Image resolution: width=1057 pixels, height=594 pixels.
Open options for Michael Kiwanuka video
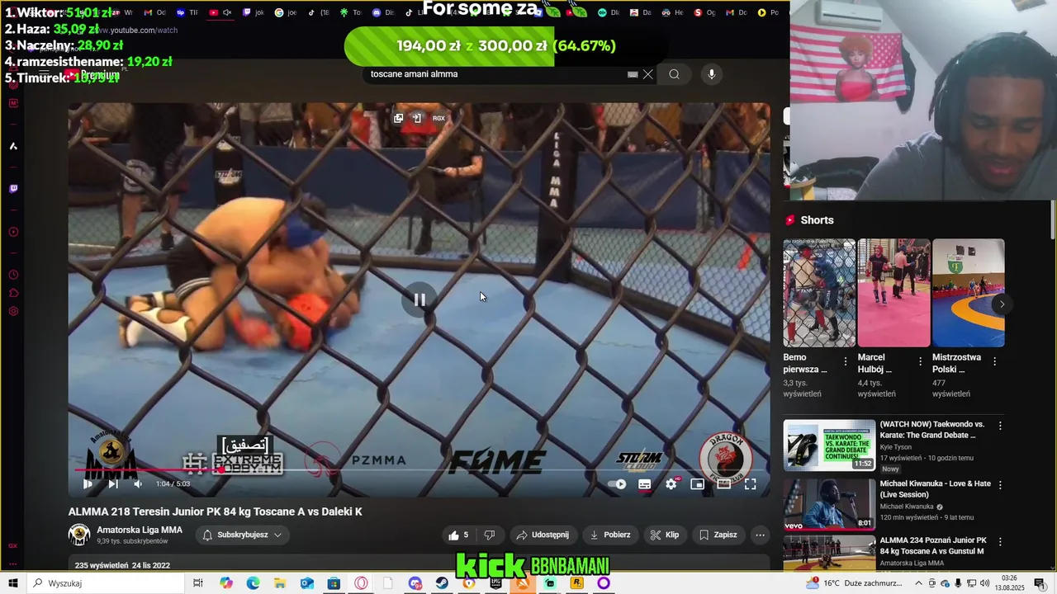[1000, 485]
